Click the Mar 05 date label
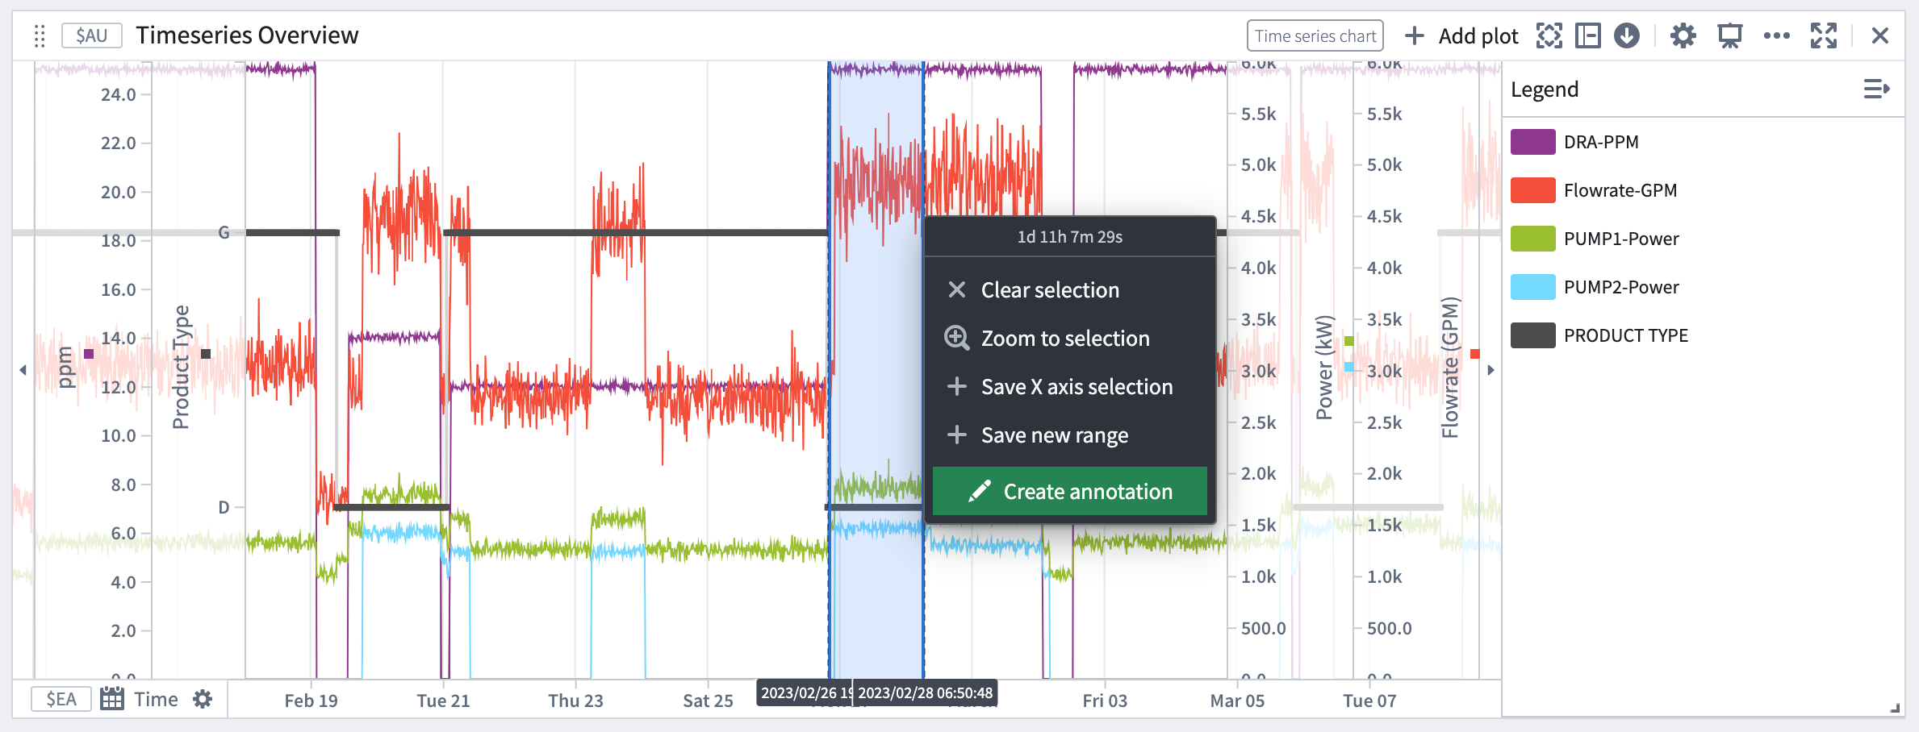Screen dimensions: 1919x732 tap(1237, 701)
